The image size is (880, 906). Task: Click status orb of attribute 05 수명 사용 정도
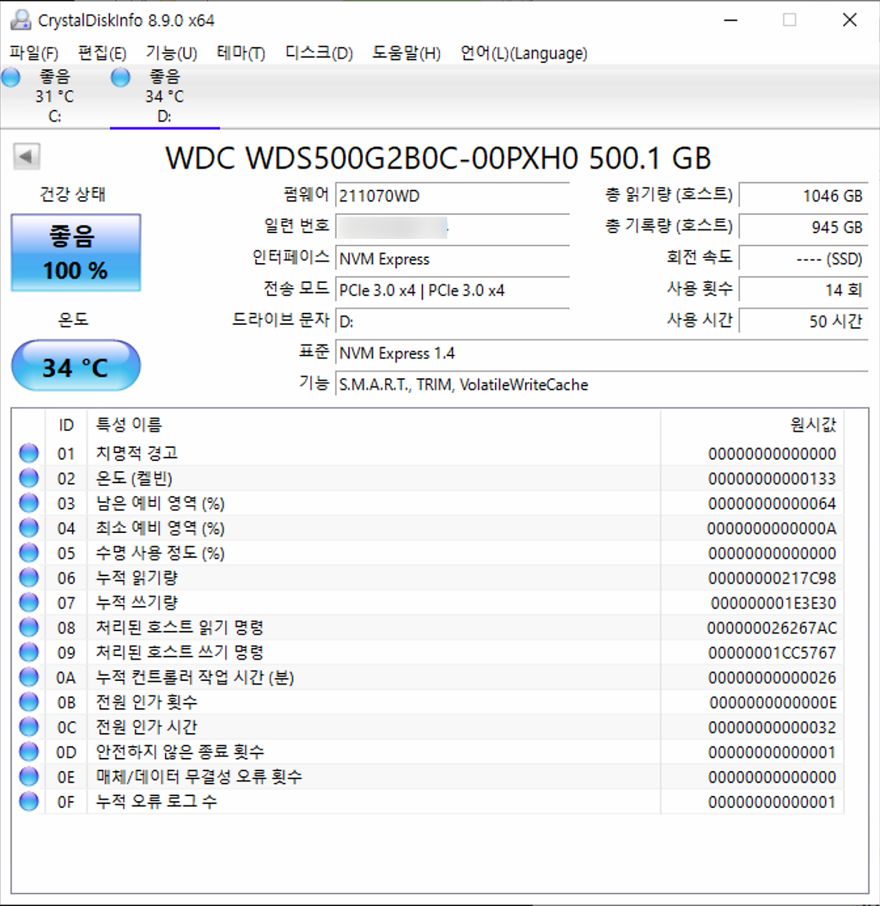[29, 553]
